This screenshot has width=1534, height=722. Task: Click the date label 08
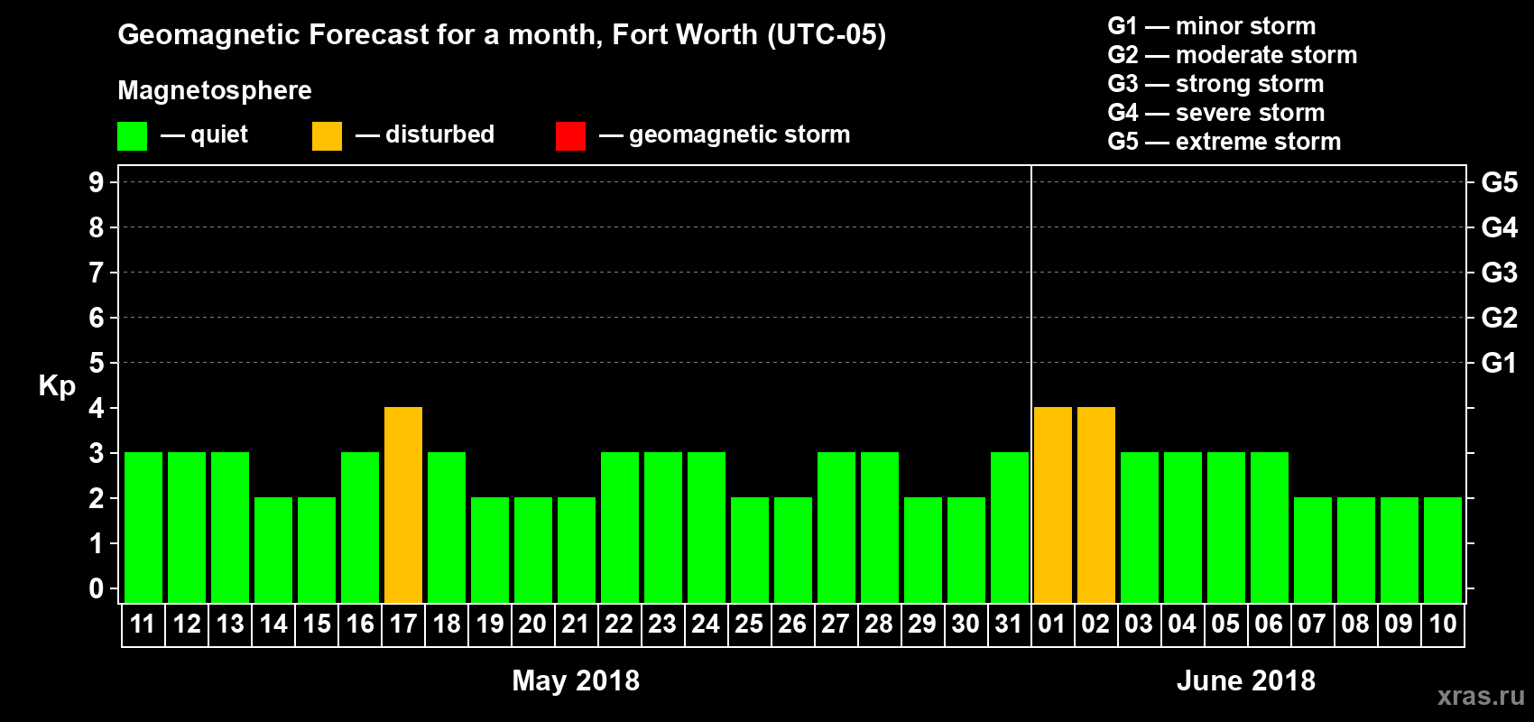pos(1355,624)
